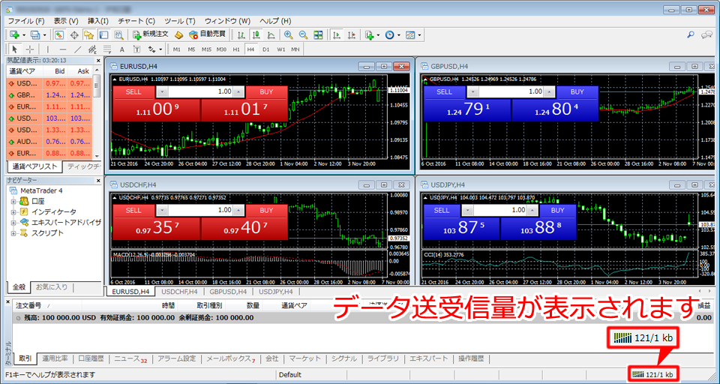720x384 pixels.
Task: Select the crosshair tool
Action: 29,49
